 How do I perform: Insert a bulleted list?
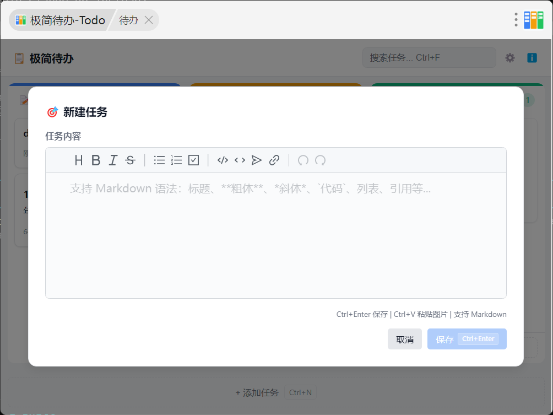pos(159,160)
